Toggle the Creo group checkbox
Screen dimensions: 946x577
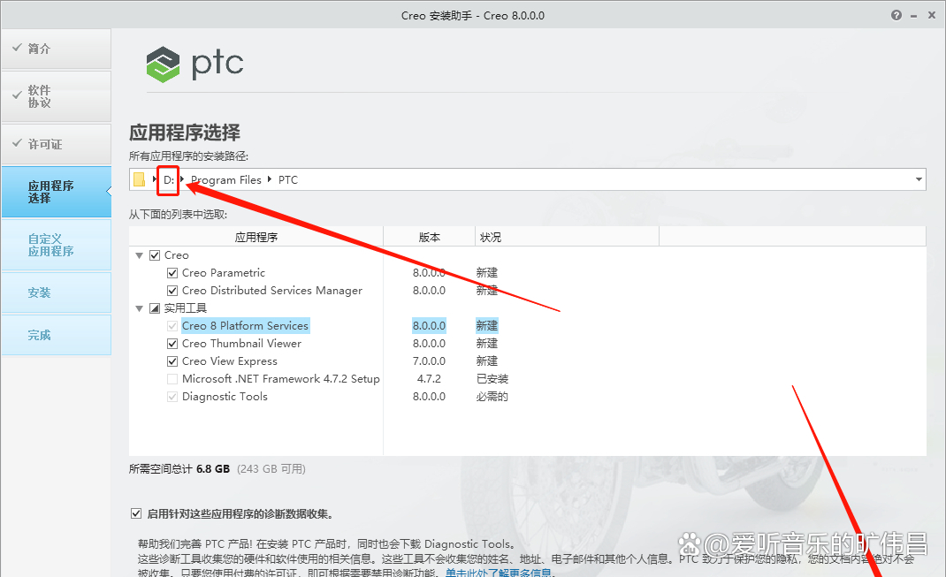click(155, 255)
